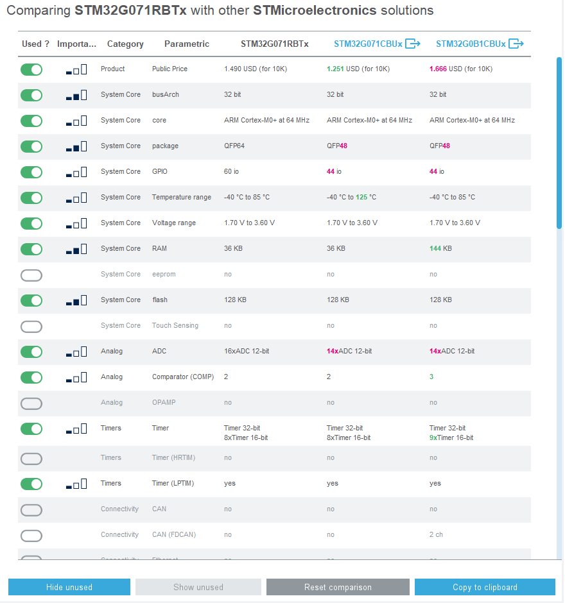
Task: Select the "9xTimer 16-bit" timer cell
Action: click(451, 437)
